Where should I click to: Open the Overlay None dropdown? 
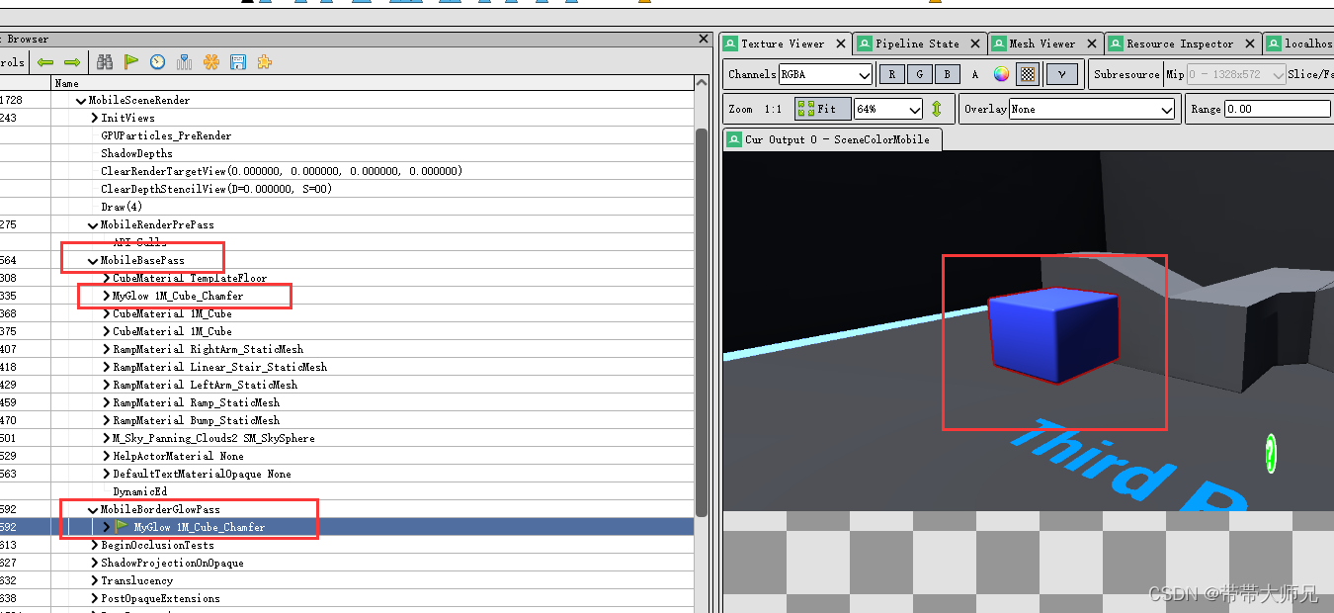tap(1092, 109)
